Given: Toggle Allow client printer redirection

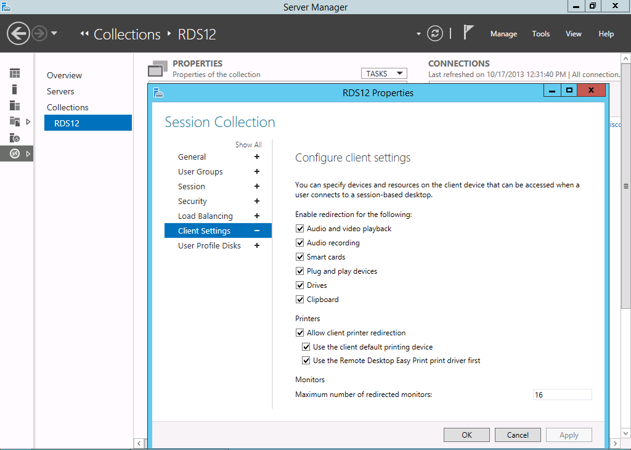Looking at the screenshot, I should [300, 333].
